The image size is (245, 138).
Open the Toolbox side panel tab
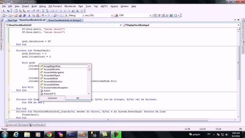(x=2, y=44)
